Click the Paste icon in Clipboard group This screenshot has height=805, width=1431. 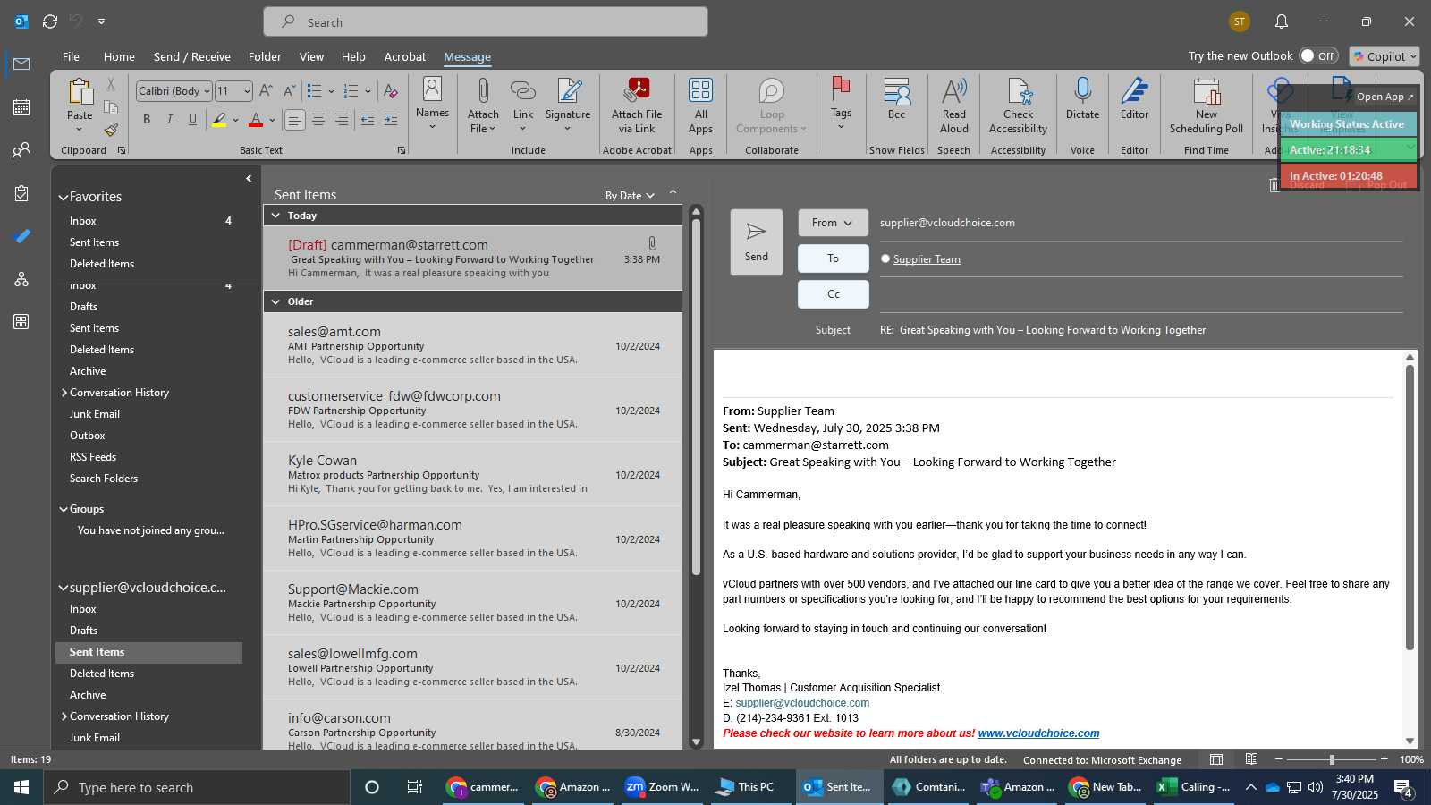[x=80, y=92]
